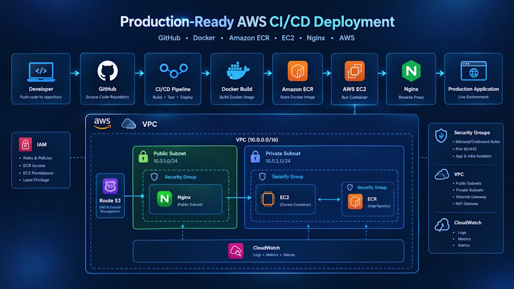Click the 'Production-Ready AWS CI/CD Deployment' title

pyautogui.click(x=257, y=22)
